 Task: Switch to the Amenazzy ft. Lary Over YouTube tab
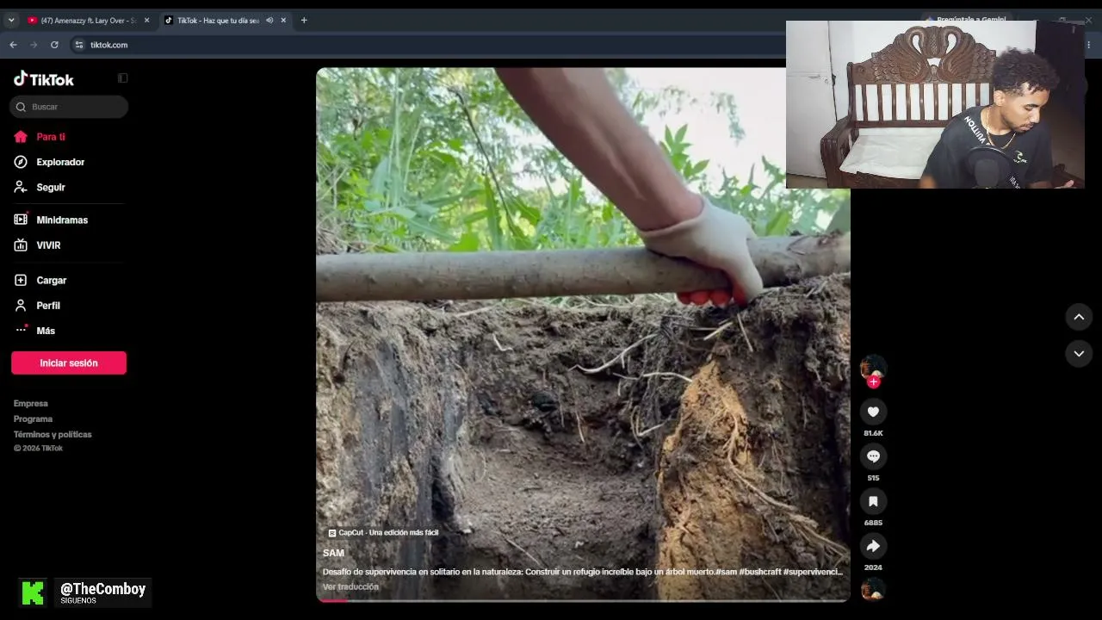[x=89, y=20]
